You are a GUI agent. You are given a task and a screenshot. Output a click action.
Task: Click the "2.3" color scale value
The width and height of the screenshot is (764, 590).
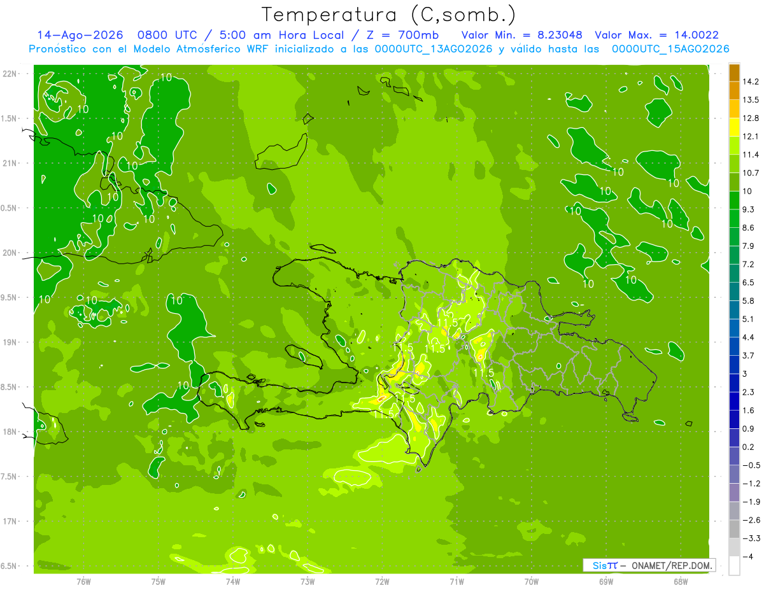[x=748, y=392]
